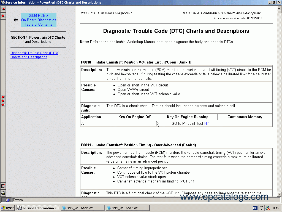Click 'Open VPWR circuit' possible cause
282x212 pixels.
pos(133,90)
